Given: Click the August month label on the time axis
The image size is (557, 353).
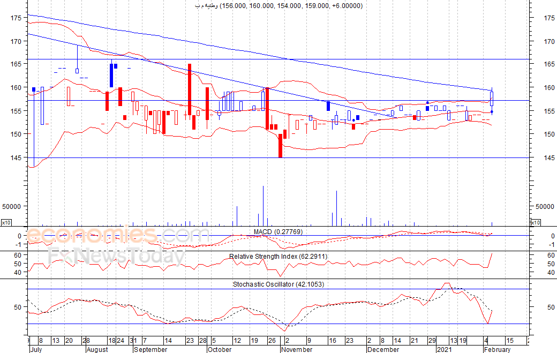Looking at the screenshot, I should [97, 349].
